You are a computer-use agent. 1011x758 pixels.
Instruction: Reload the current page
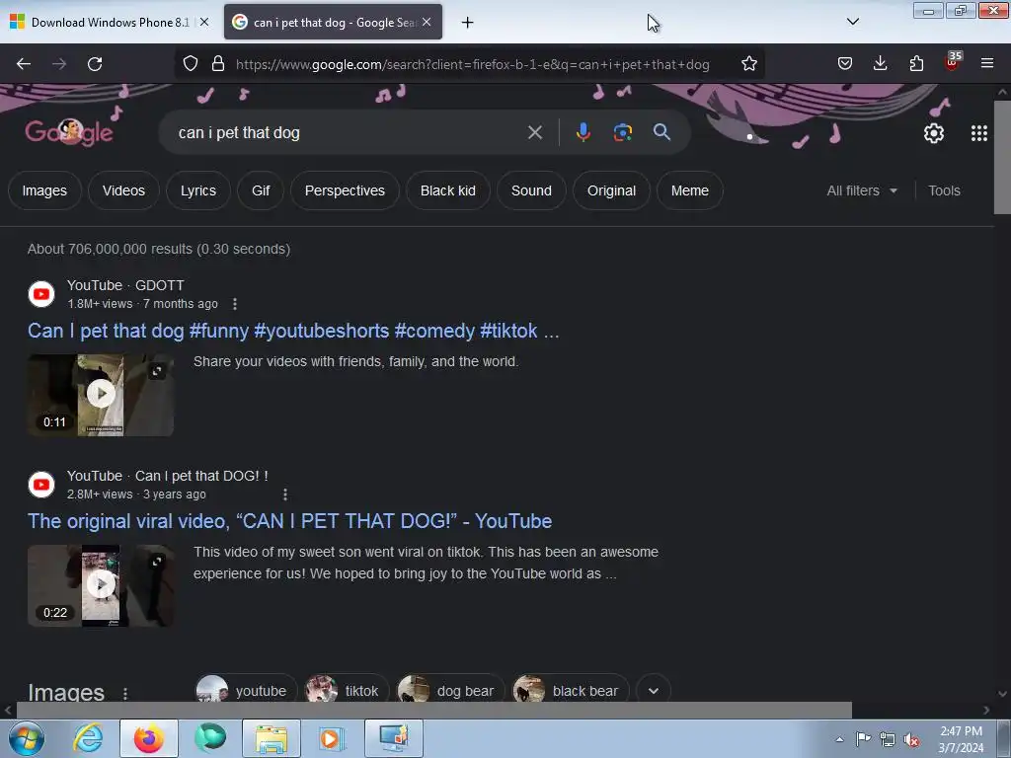click(95, 64)
